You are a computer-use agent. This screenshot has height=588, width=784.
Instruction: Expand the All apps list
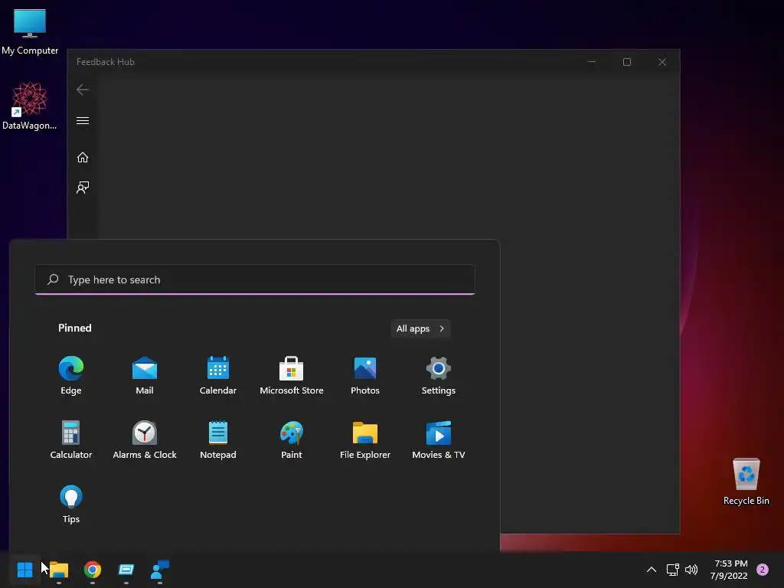(420, 328)
